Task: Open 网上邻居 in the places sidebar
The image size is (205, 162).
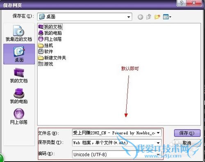Action: (x=19, y=116)
